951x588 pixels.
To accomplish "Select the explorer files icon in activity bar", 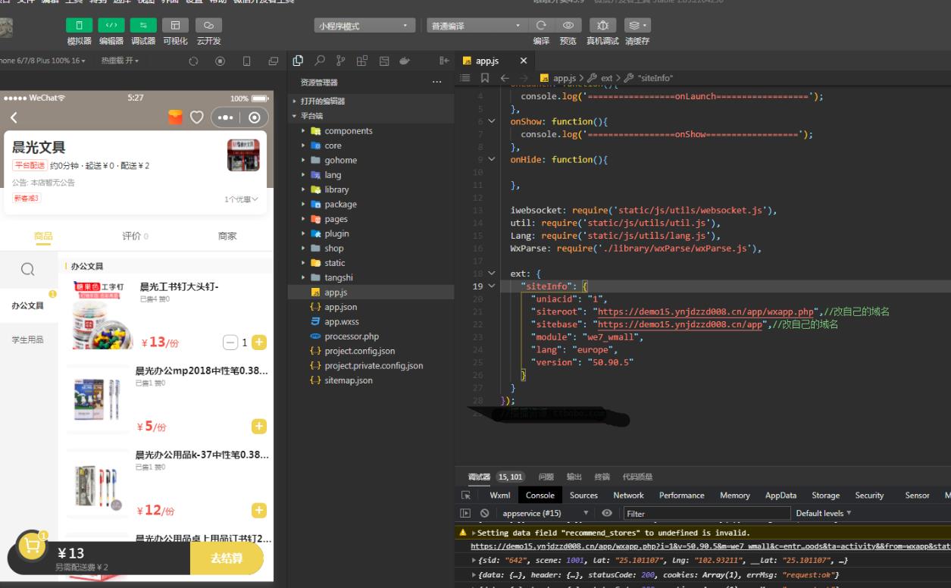I will (298, 61).
